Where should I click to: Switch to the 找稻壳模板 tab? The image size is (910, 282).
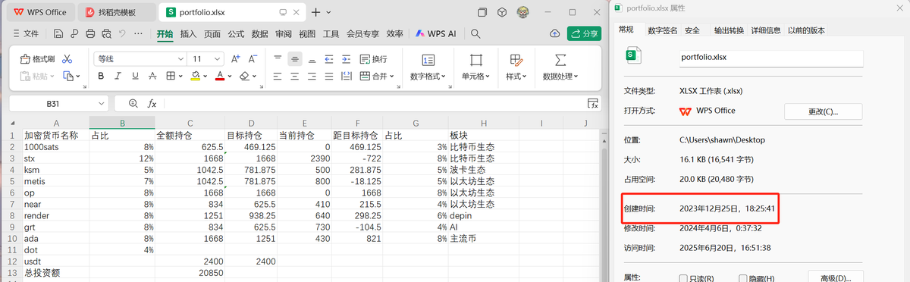tap(116, 12)
